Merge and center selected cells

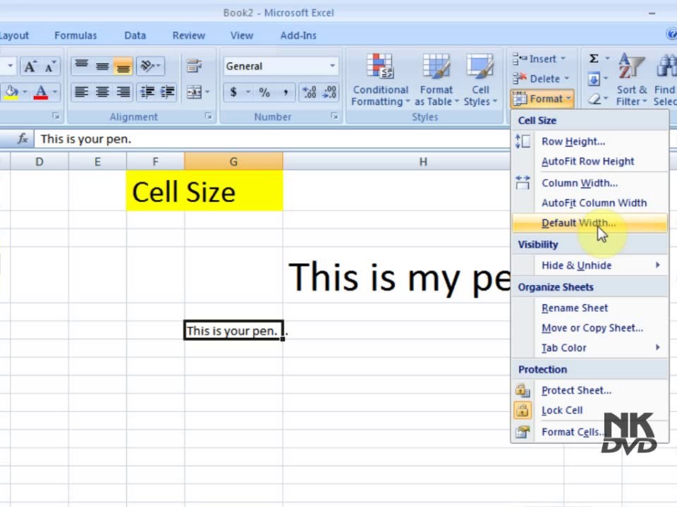click(x=195, y=92)
